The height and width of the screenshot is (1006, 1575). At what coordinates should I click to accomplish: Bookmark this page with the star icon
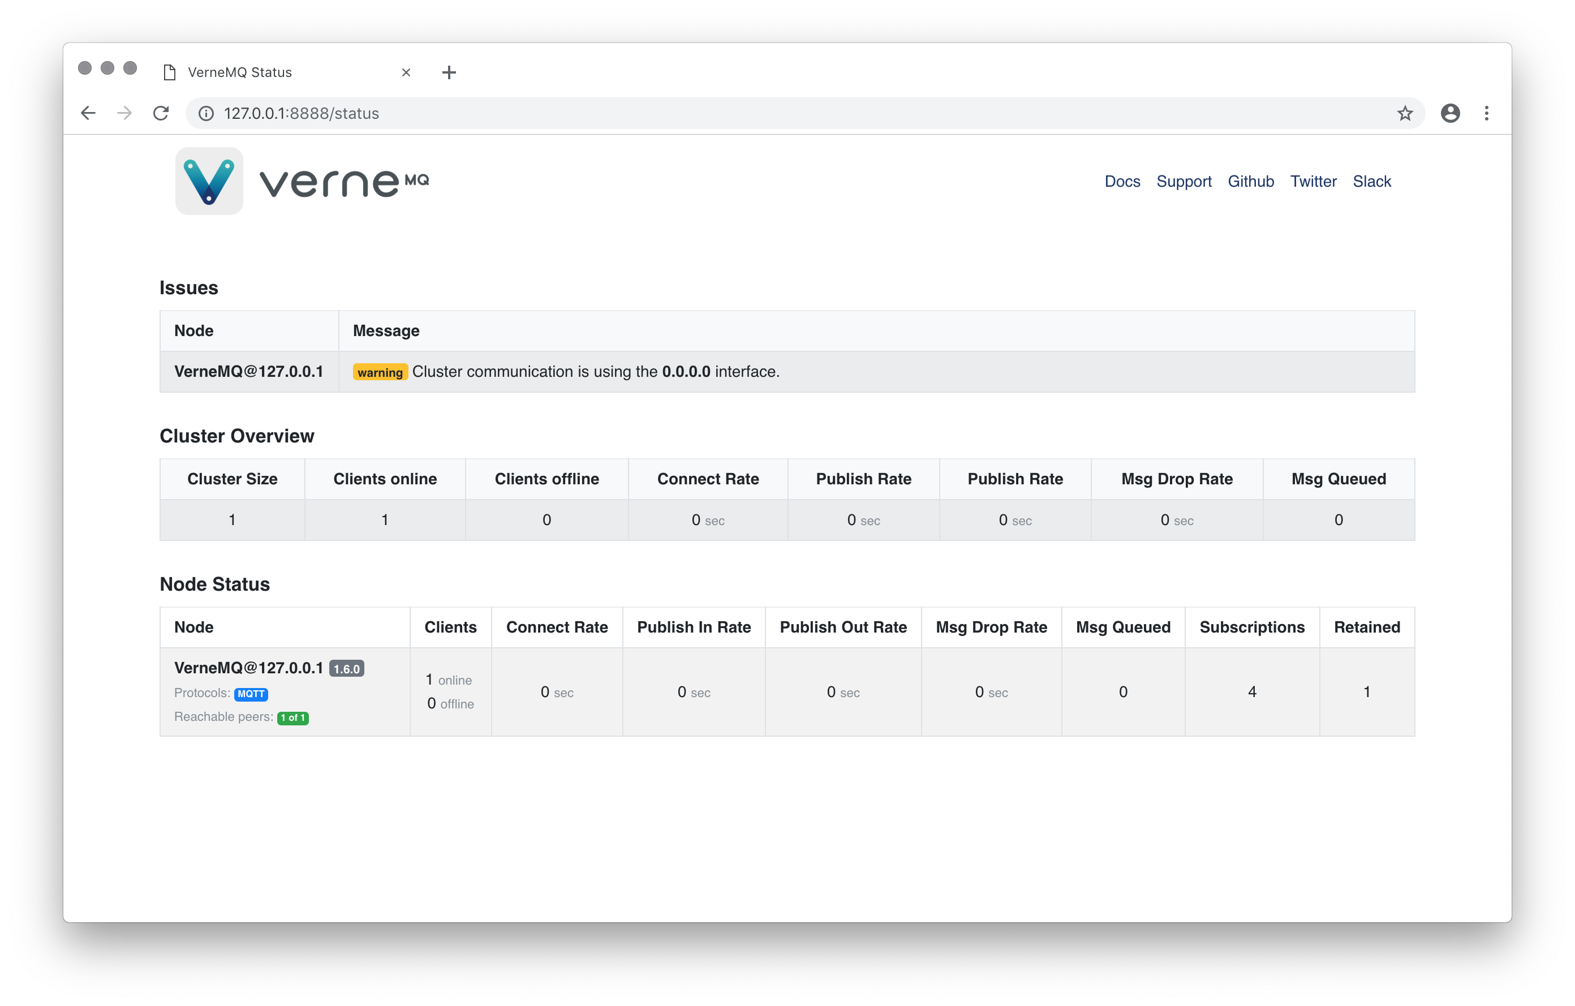coord(1405,113)
